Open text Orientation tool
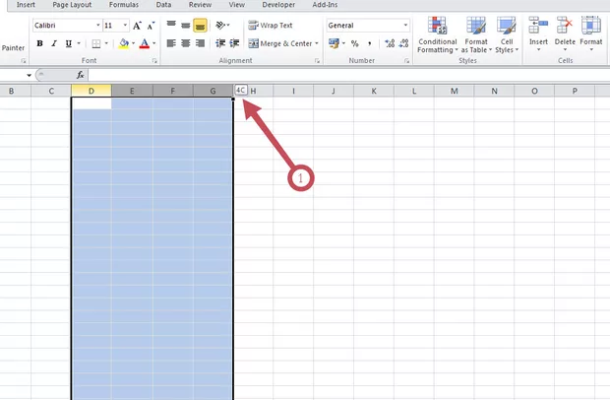The image size is (610, 400). pos(222,26)
